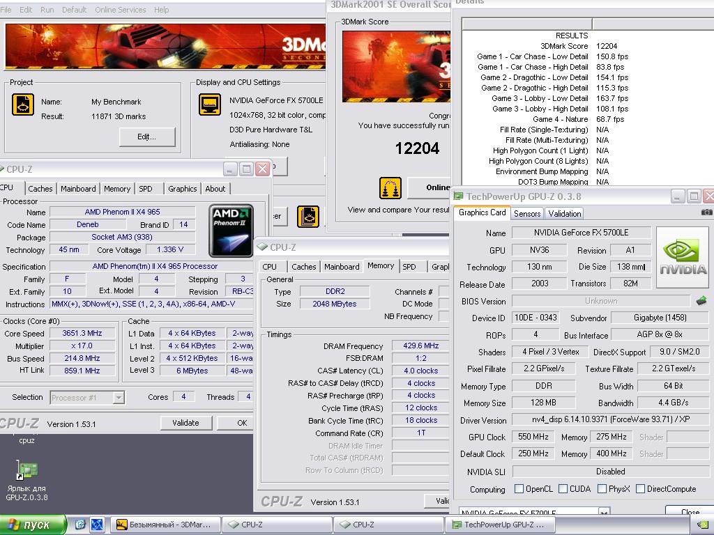The width and height of the screenshot is (714, 535).
Task: Click the Project benchmark icon in 3DMark
Action: [x=23, y=104]
